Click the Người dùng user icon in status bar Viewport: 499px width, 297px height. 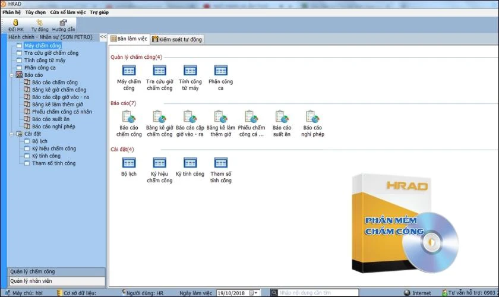(124, 292)
